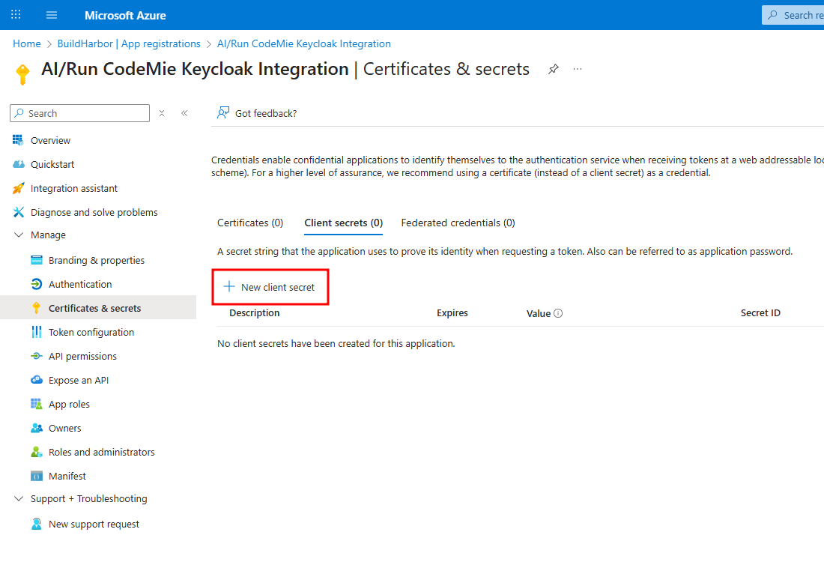Go to Home breadcrumb link
This screenshot has width=824, height=562.
pyautogui.click(x=27, y=43)
